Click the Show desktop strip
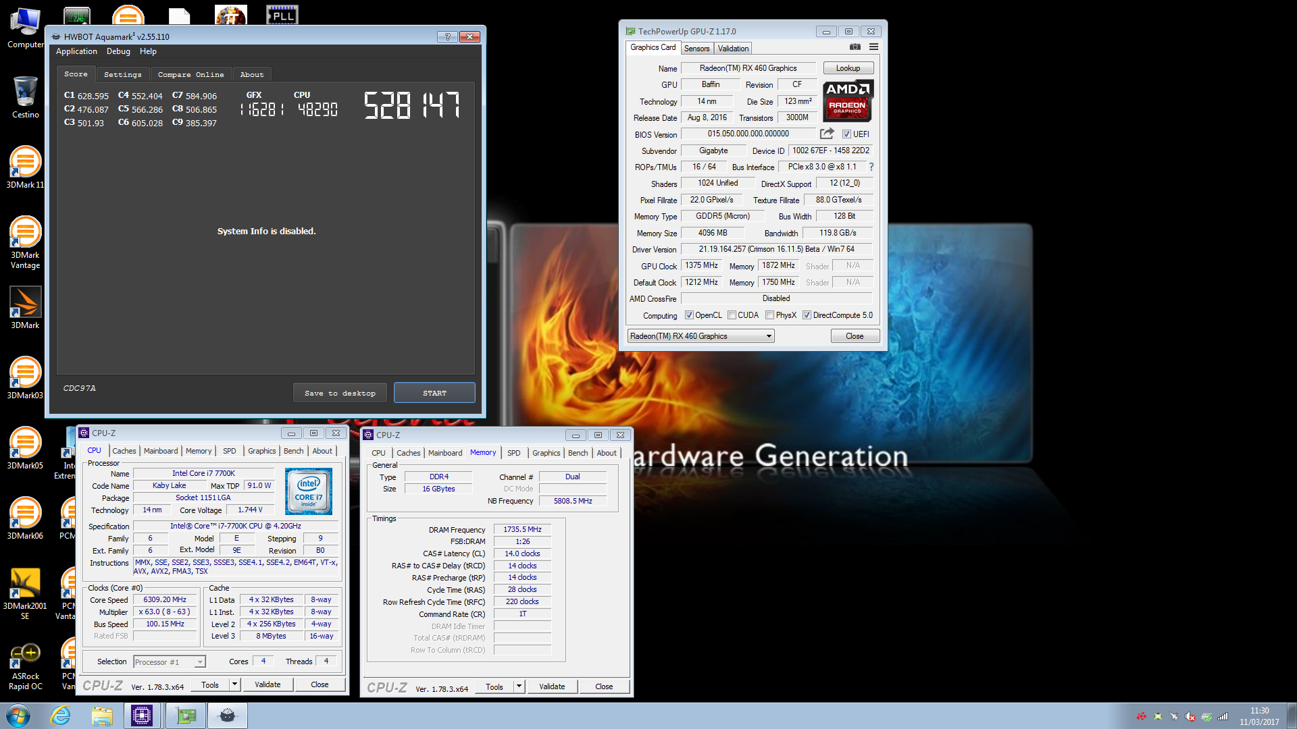 1292,715
